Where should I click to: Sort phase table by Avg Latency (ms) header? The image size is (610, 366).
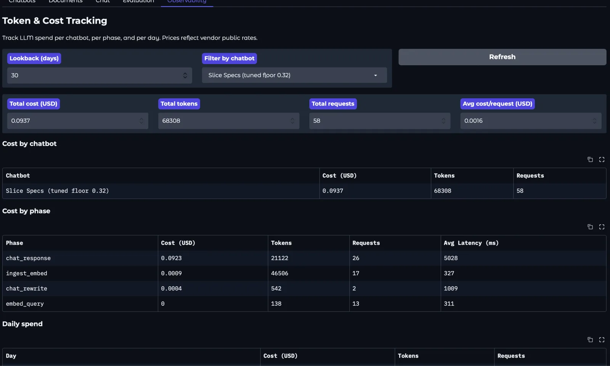[x=523, y=243]
